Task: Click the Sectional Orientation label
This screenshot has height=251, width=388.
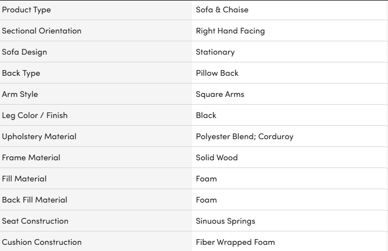Action: 42,31
